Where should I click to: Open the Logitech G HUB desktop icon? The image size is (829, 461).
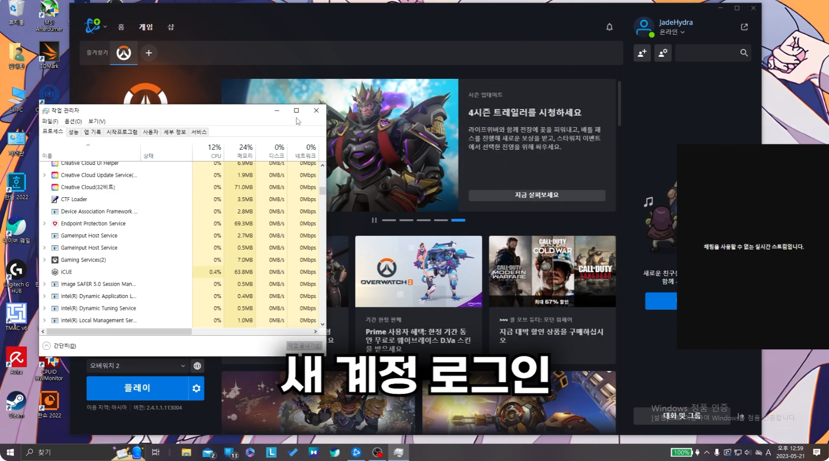pos(16,276)
